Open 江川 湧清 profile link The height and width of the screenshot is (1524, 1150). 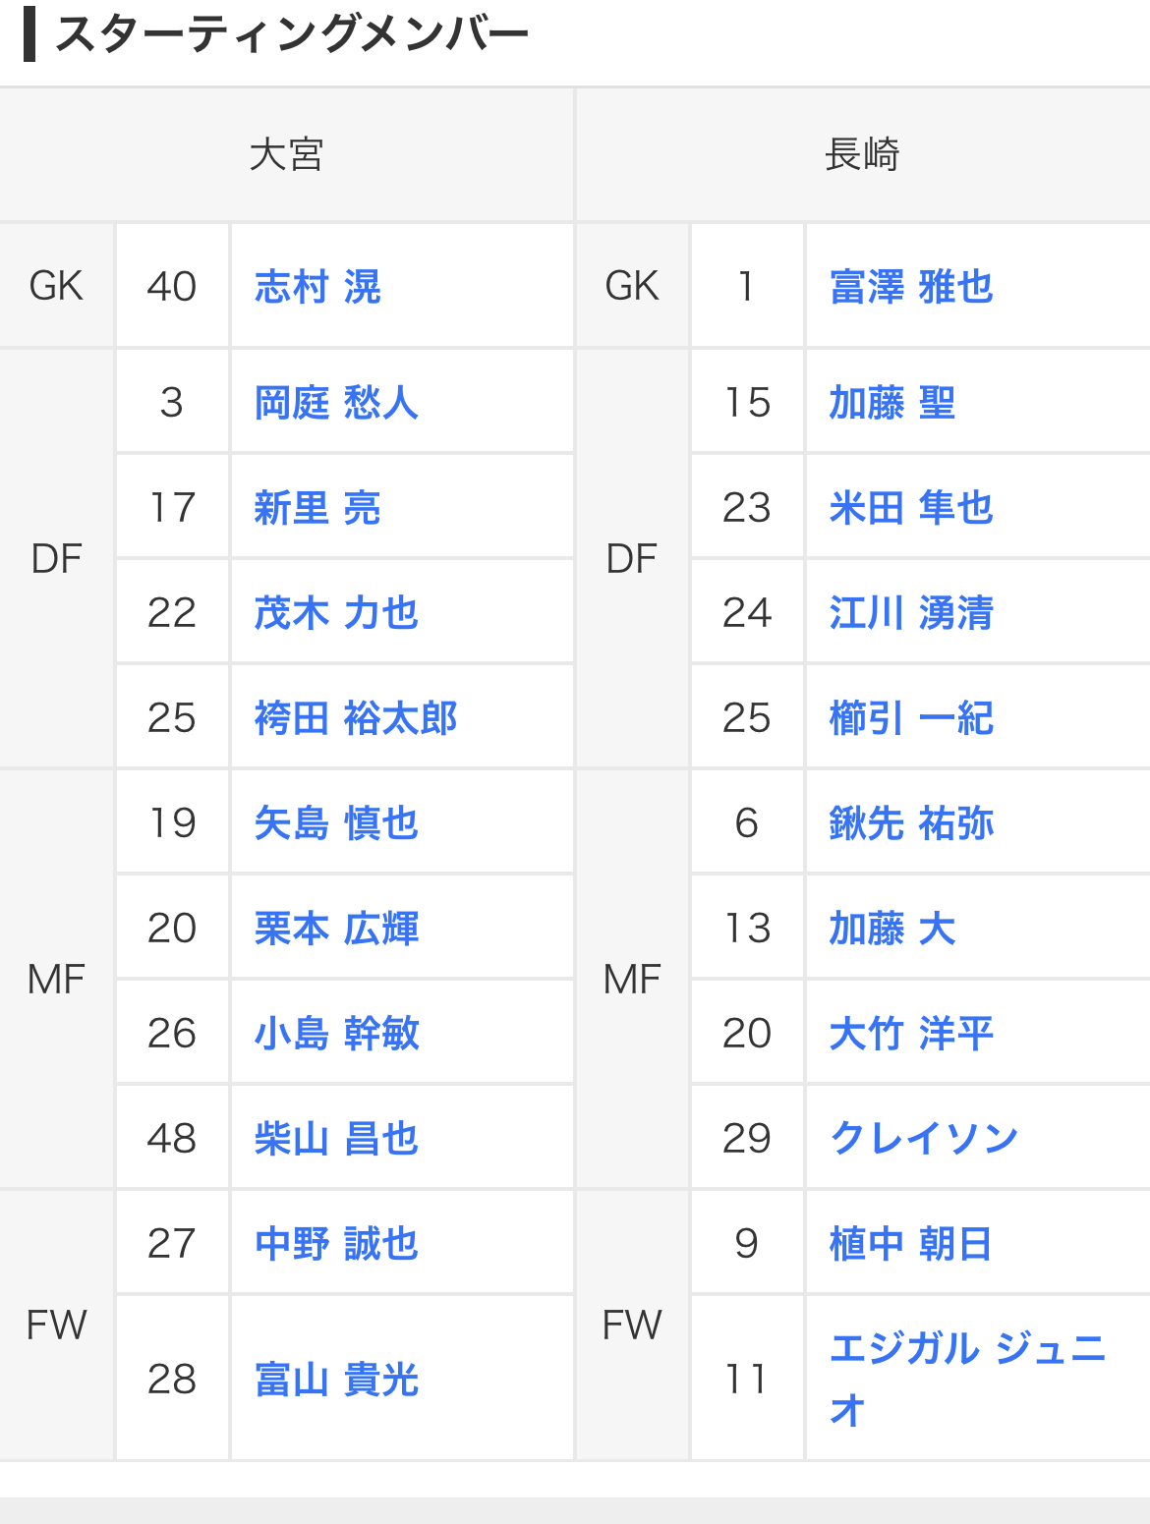pos(911,613)
